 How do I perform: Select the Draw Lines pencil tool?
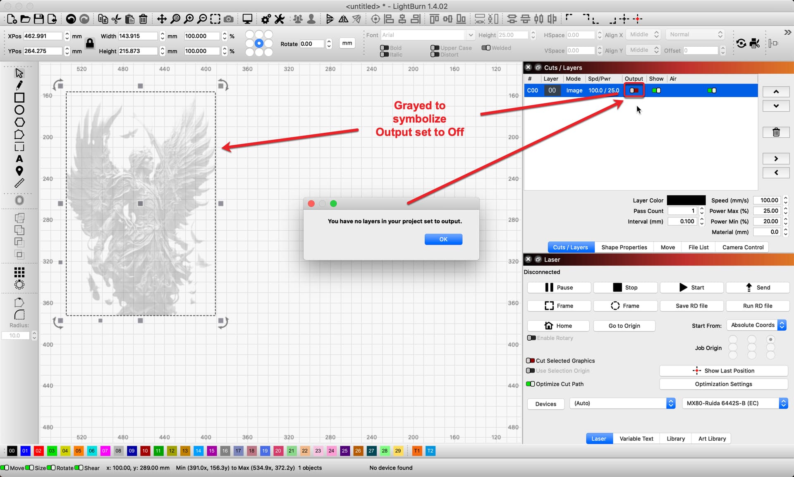(x=19, y=85)
